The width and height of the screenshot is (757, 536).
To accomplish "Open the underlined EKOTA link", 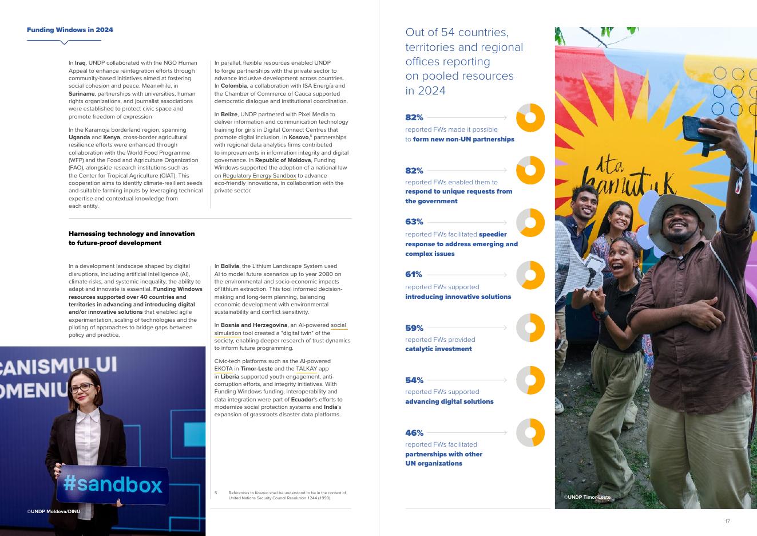I will coord(224,369).
